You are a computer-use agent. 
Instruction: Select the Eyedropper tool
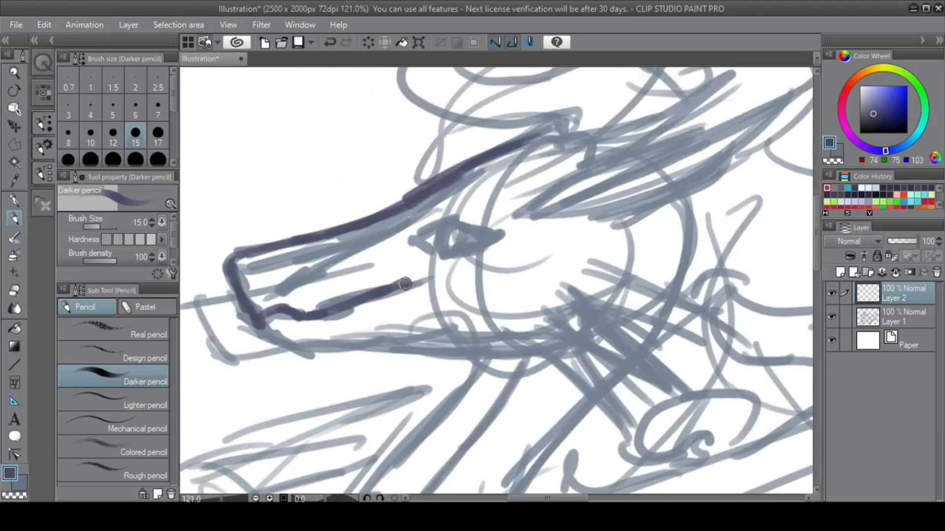click(14, 180)
